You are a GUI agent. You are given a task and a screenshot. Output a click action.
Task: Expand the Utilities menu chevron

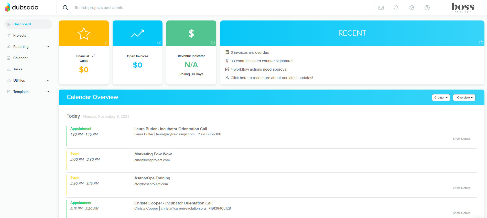[48, 80]
